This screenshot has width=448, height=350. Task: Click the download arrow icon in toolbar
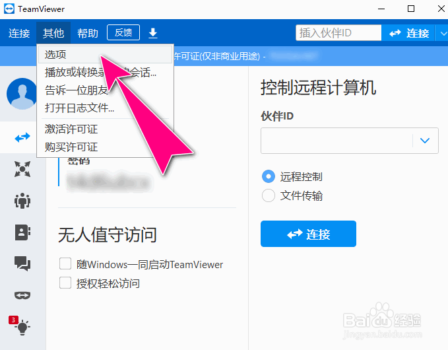[153, 33]
